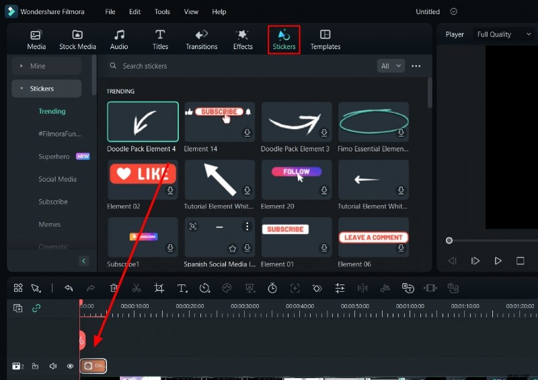This screenshot has width=538, height=380.
Task: Download the Element 14 sticker
Action: (247, 132)
